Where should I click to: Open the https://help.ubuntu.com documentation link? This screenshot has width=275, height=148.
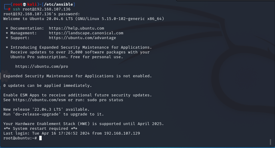point(76,28)
